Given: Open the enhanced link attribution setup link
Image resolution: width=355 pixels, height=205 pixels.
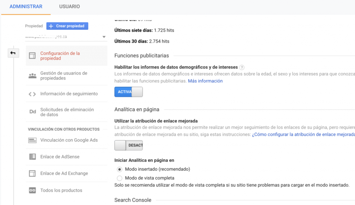Looking at the screenshot, I should click(303, 134).
